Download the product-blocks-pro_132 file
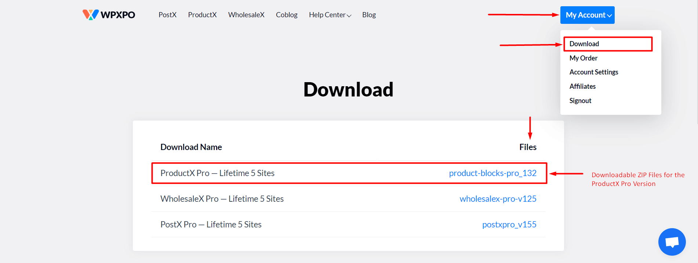698x263 pixels. click(492, 173)
